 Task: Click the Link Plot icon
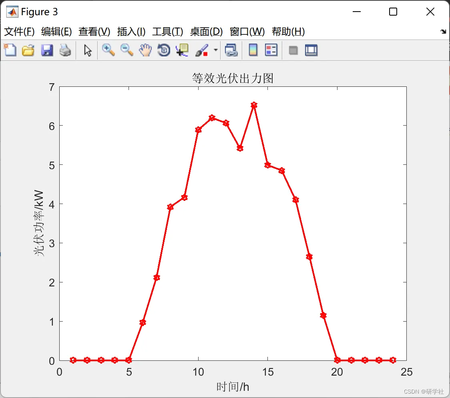[231, 50]
